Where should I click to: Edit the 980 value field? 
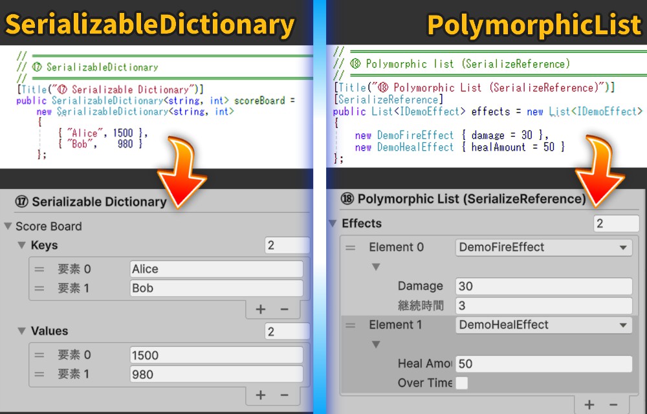(x=216, y=374)
